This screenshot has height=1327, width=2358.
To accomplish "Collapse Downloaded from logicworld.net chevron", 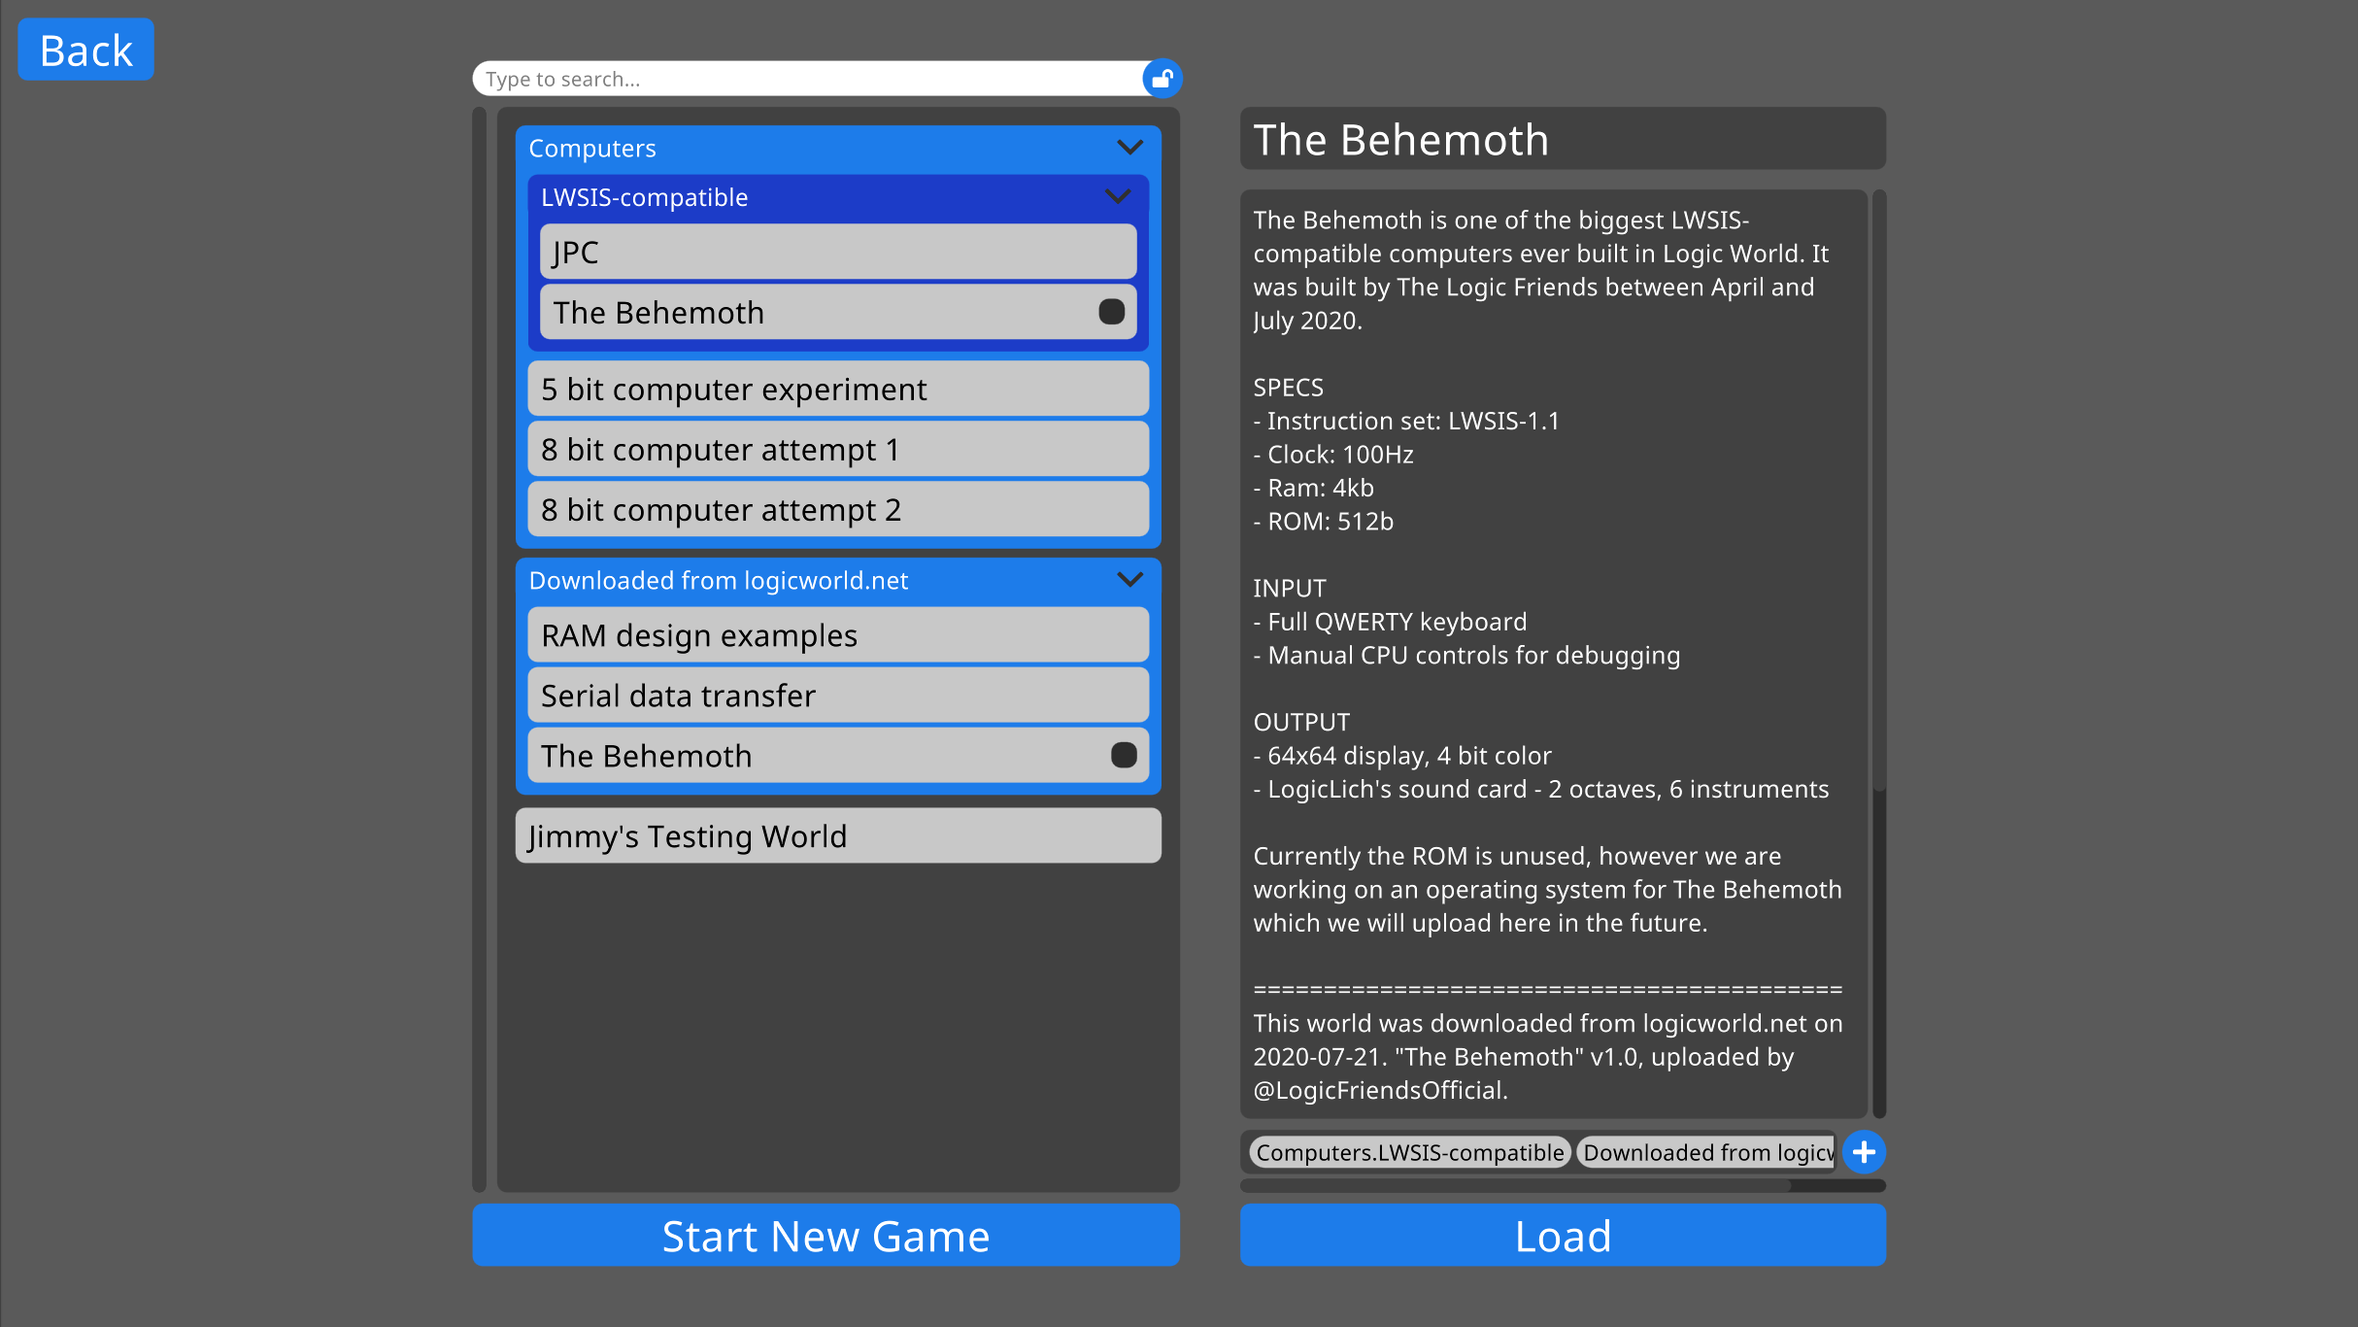I will point(1129,580).
